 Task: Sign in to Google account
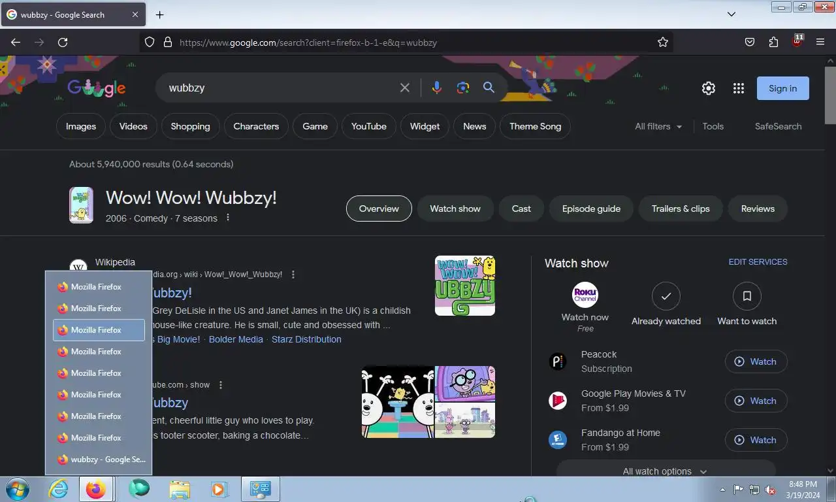click(782, 88)
